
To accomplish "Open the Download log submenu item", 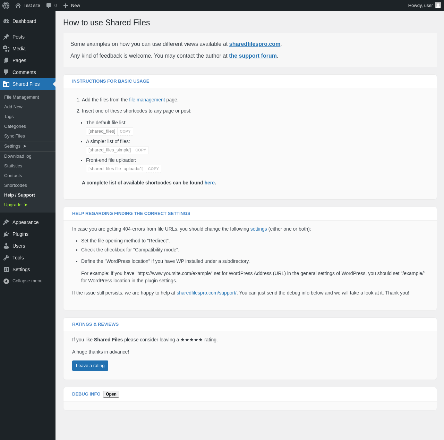I will pyautogui.click(x=18, y=156).
